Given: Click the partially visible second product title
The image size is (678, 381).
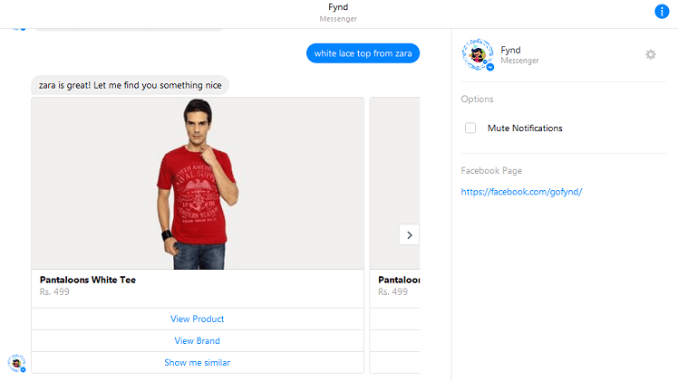Looking at the screenshot, I should (x=398, y=280).
